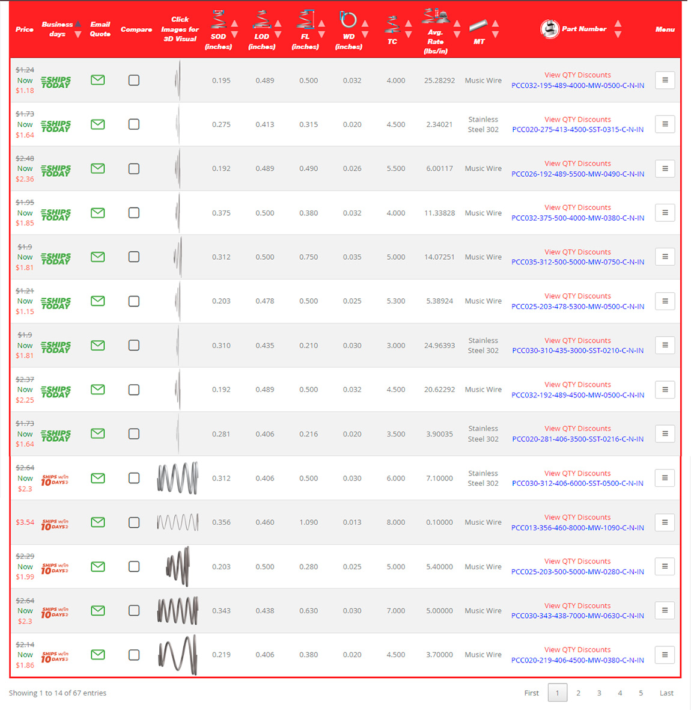
Task: Open part link PCC026-192-489-5500-MW-0490-C-N-IN
Action: pyautogui.click(x=577, y=174)
